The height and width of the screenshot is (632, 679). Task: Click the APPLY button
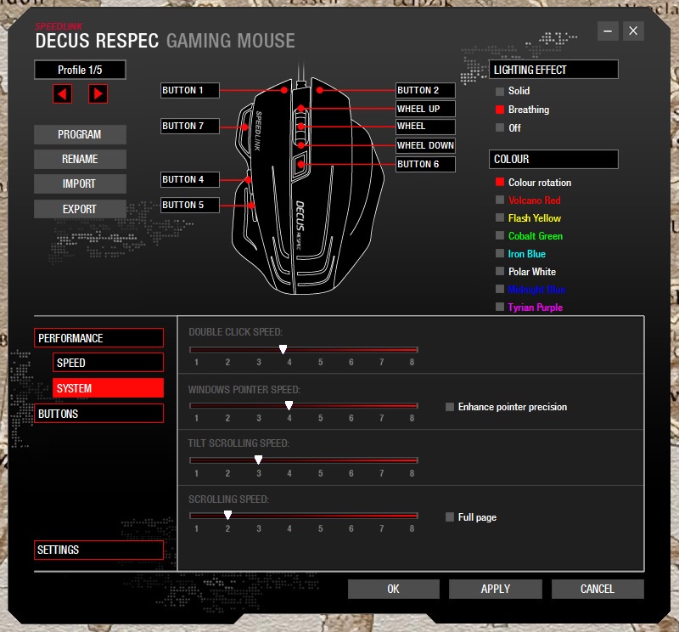point(496,589)
